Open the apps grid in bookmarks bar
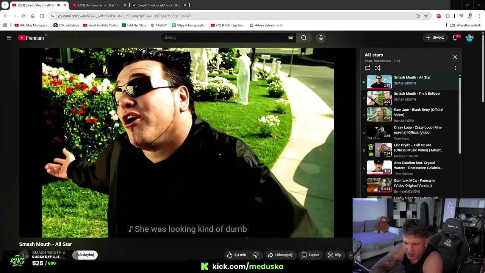 [5, 25]
